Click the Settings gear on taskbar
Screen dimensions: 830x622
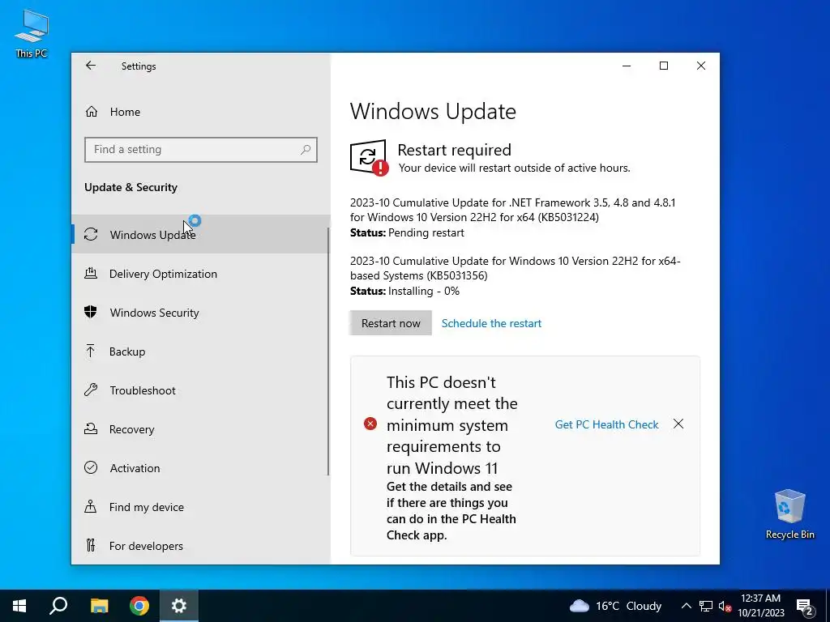[179, 606]
